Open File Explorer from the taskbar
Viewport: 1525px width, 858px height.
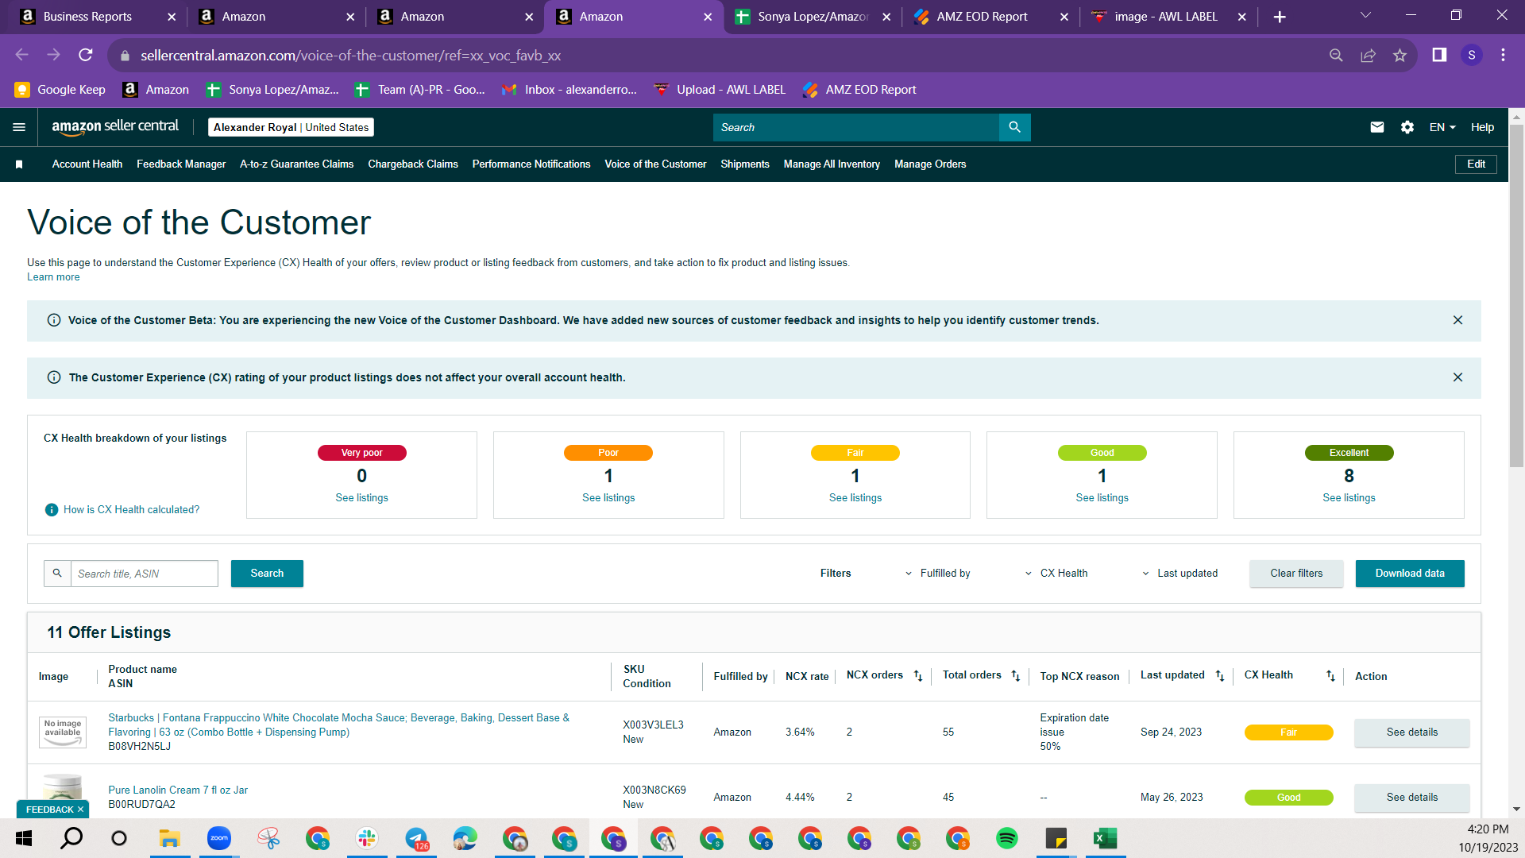click(170, 838)
